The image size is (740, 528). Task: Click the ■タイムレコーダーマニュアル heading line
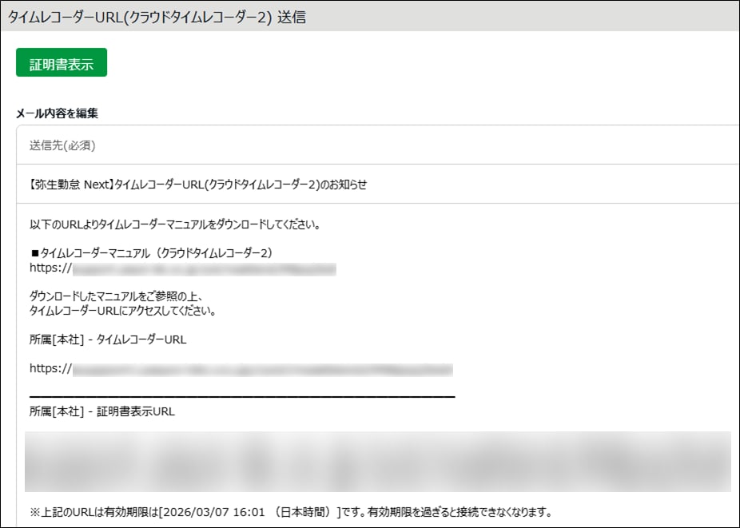tap(152, 252)
